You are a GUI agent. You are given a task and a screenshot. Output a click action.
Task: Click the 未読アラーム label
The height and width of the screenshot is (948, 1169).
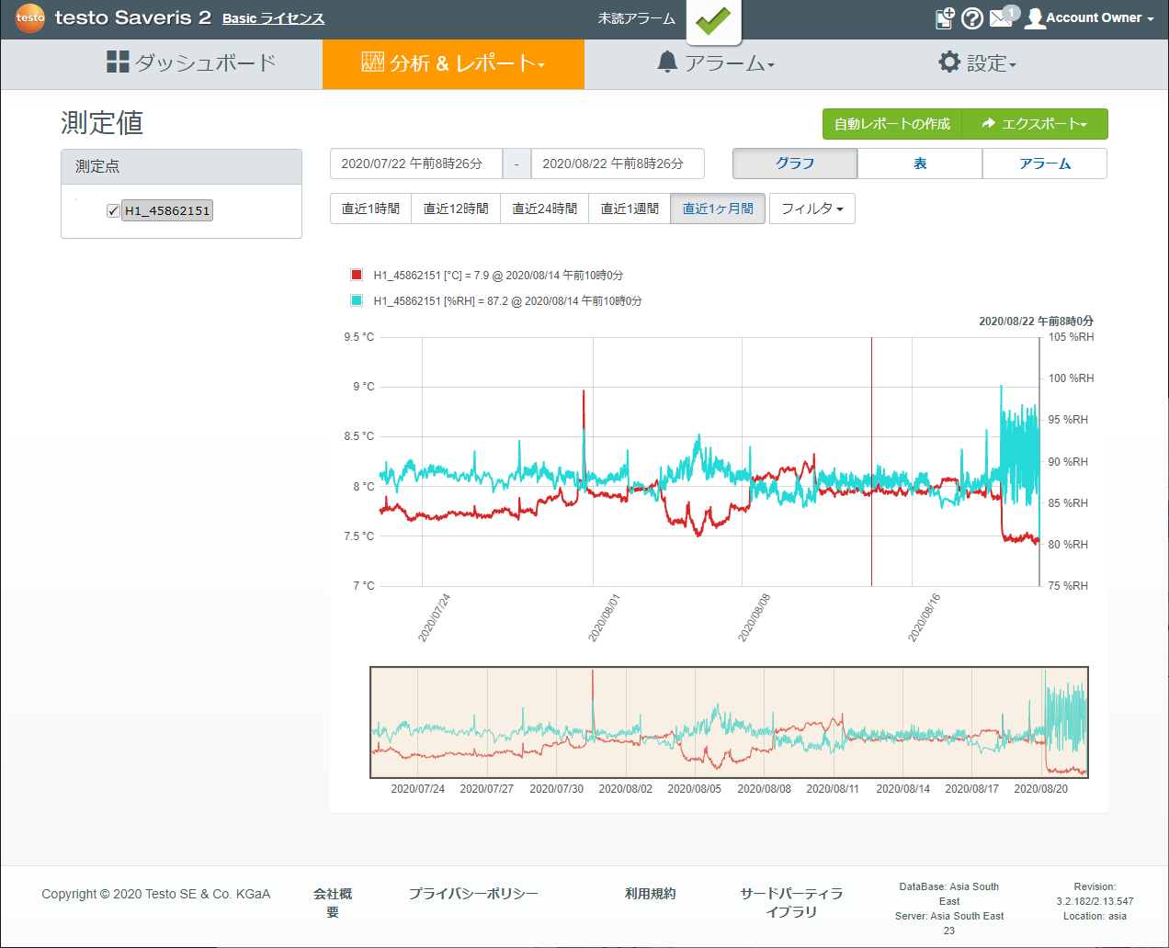pyautogui.click(x=637, y=18)
